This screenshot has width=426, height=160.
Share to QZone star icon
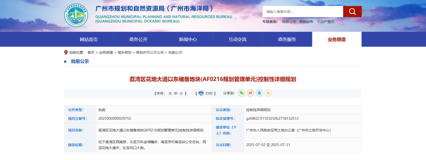(269, 93)
